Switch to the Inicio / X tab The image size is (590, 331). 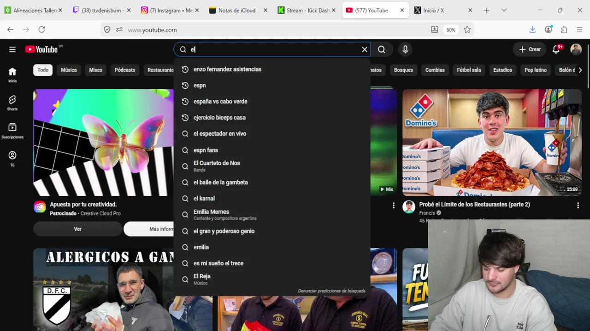[x=443, y=10]
